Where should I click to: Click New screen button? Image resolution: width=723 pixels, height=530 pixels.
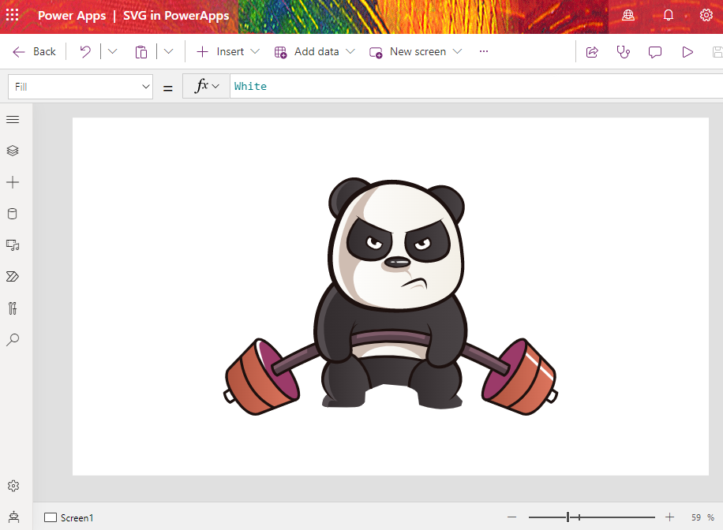(x=408, y=51)
